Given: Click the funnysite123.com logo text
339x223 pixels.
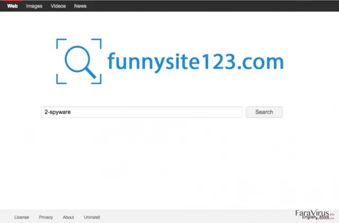Looking at the screenshot, I should tap(195, 62).
